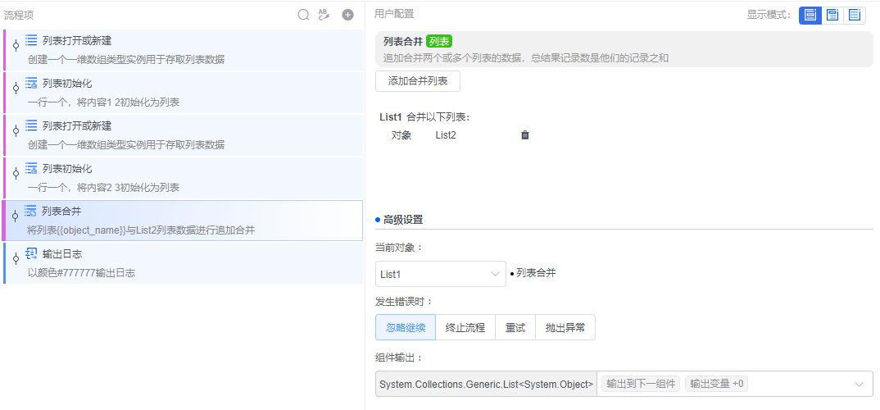Add a new flow item with plus icon
Screen dimensions: 880x410
[348, 15]
